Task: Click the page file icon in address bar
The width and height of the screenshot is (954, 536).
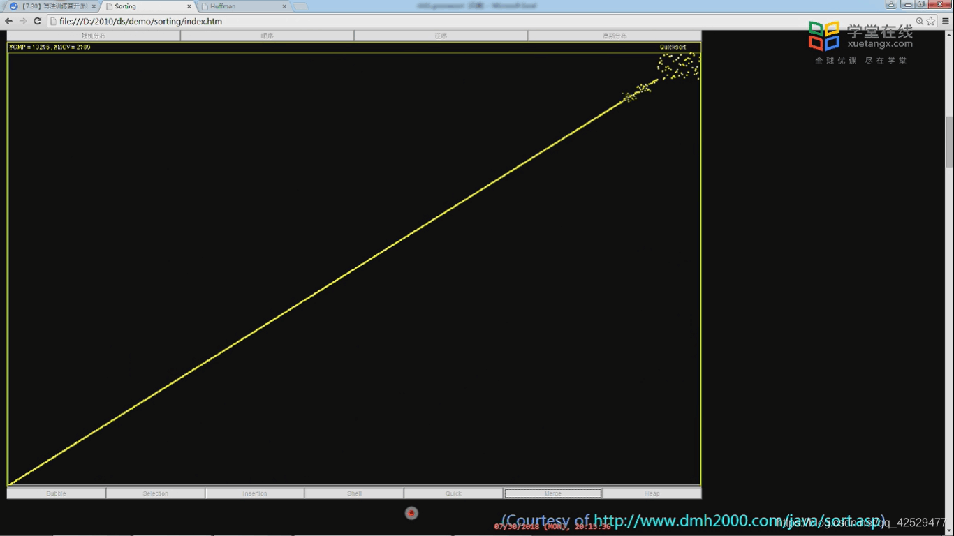Action: point(53,22)
